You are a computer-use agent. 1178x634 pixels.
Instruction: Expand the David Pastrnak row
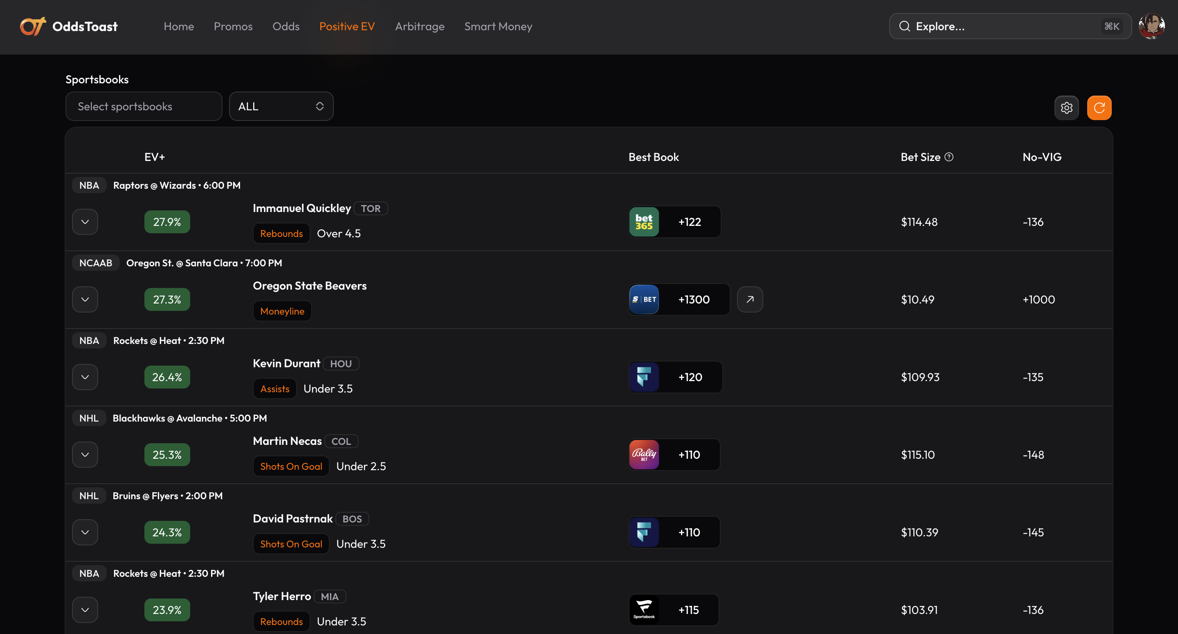point(85,533)
